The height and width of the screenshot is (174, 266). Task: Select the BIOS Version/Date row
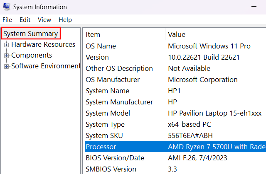(175, 158)
